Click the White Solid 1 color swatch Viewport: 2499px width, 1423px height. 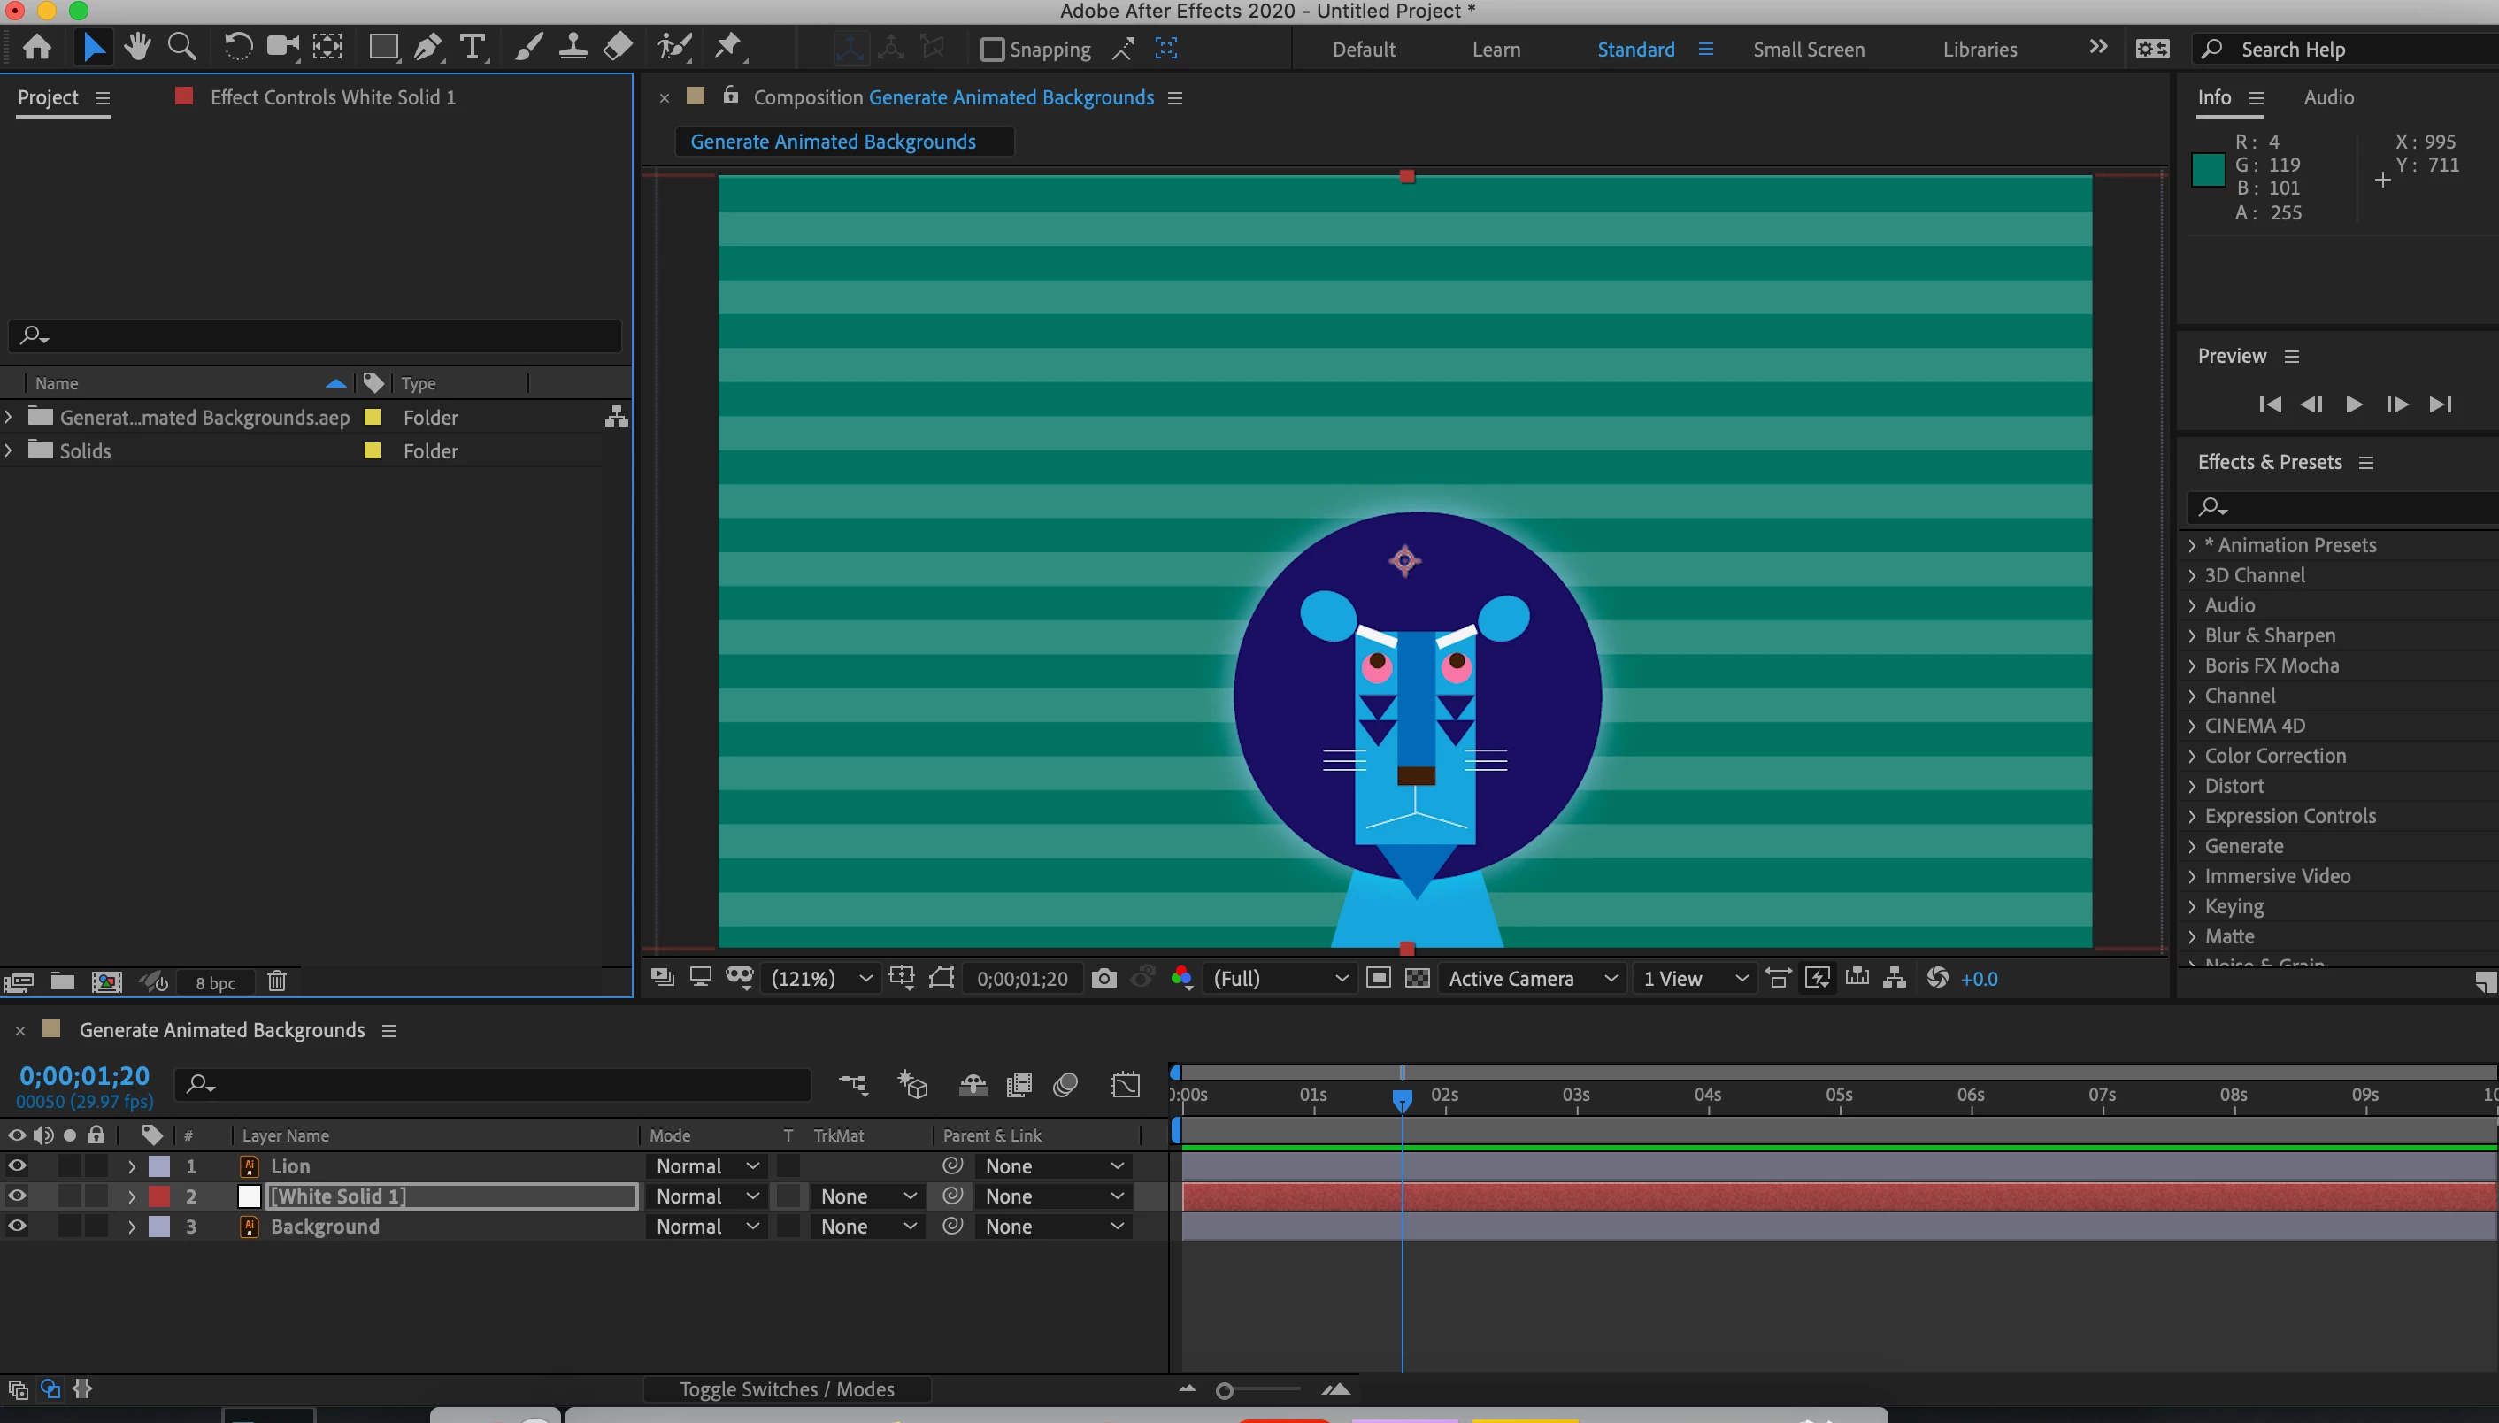click(250, 1196)
